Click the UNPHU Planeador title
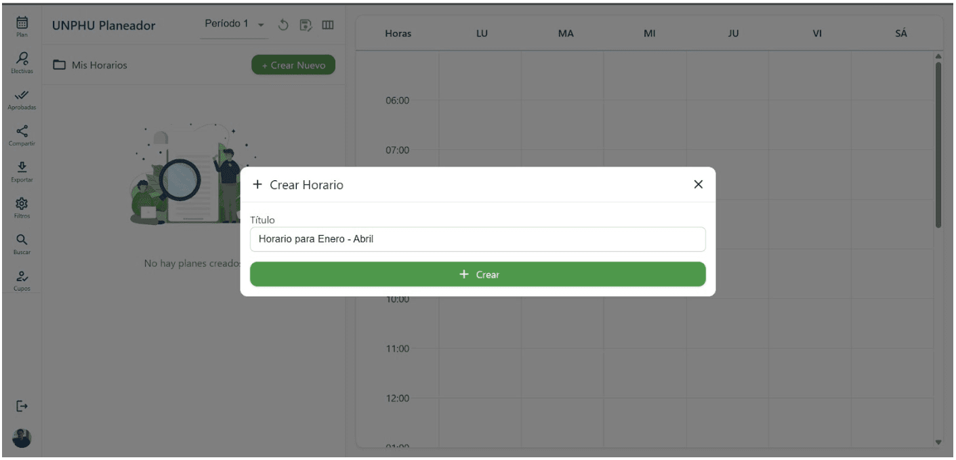The image size is (956, 460). pos(104,26)
